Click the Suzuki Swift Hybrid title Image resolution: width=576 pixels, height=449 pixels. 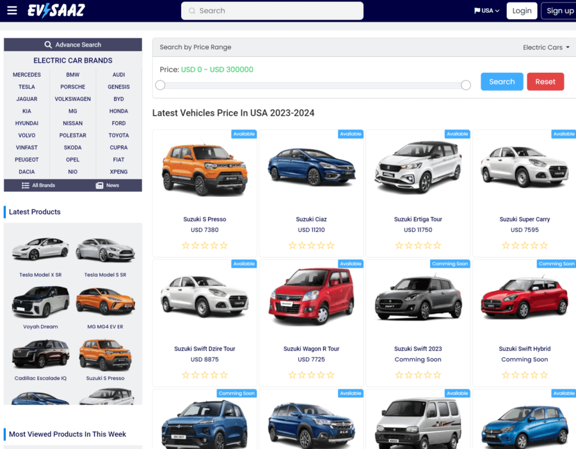coord(525,349)
